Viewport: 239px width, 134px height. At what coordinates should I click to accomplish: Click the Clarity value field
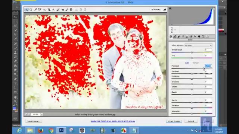pos(208,100)
